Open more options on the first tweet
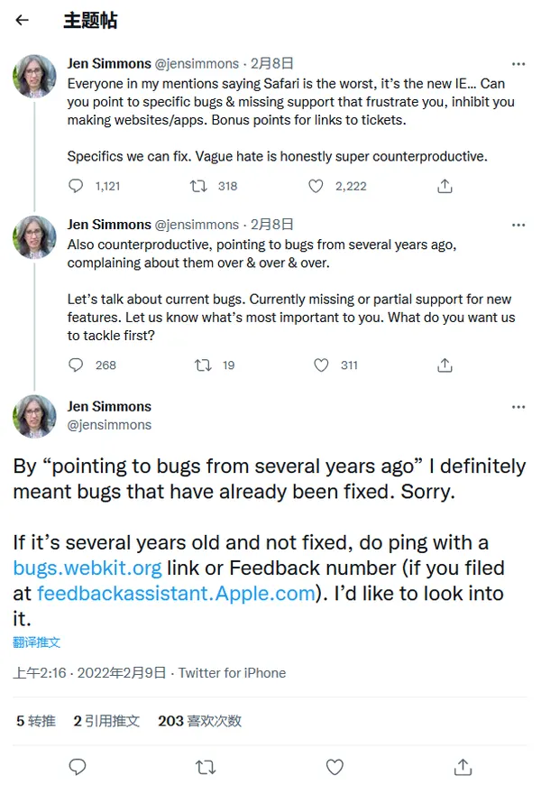541x785 pixels. [x=518, y=64]
